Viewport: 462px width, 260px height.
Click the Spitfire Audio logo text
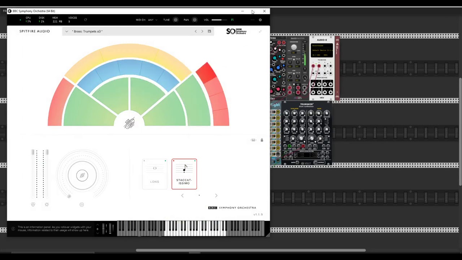35,31
